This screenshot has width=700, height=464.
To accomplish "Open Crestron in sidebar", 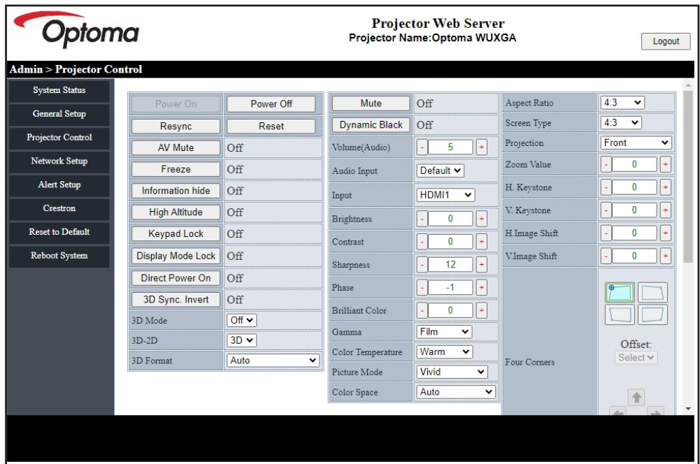I will coord(59,208).
